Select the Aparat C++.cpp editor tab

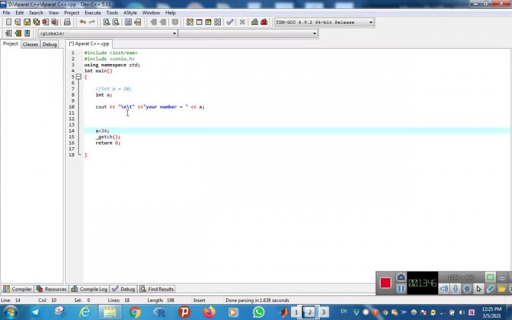coord(89,44)
